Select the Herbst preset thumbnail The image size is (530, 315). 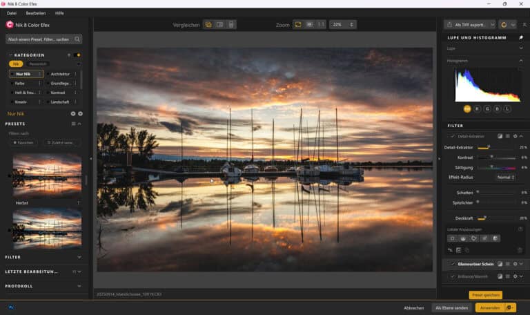point(47,175)
